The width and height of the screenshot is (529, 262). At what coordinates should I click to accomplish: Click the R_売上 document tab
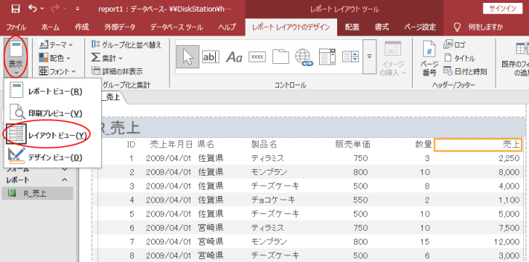click(113, 97)
